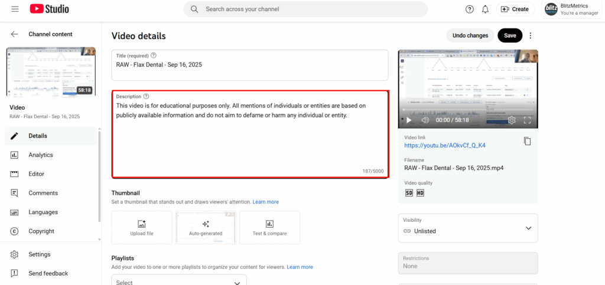
Task: Go to Analytics in the sidebar
Action: (41, 155)
